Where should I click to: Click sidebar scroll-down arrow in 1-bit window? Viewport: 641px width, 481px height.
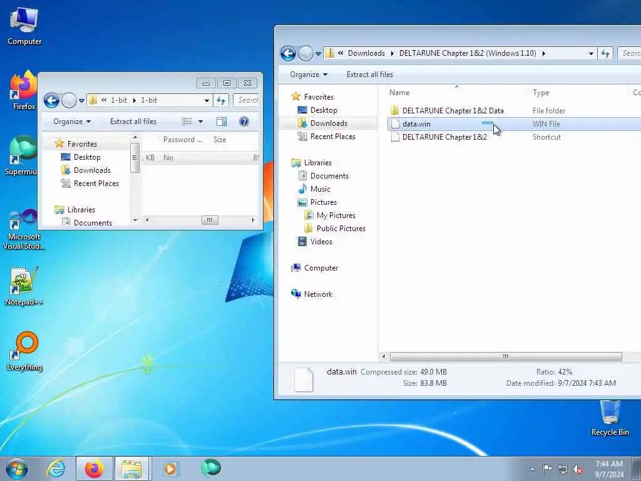click(x=135, y=220)
